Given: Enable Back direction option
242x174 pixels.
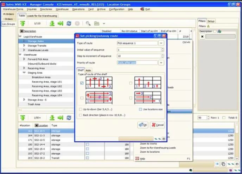Looking at the screenshot, I should (81, 115).
